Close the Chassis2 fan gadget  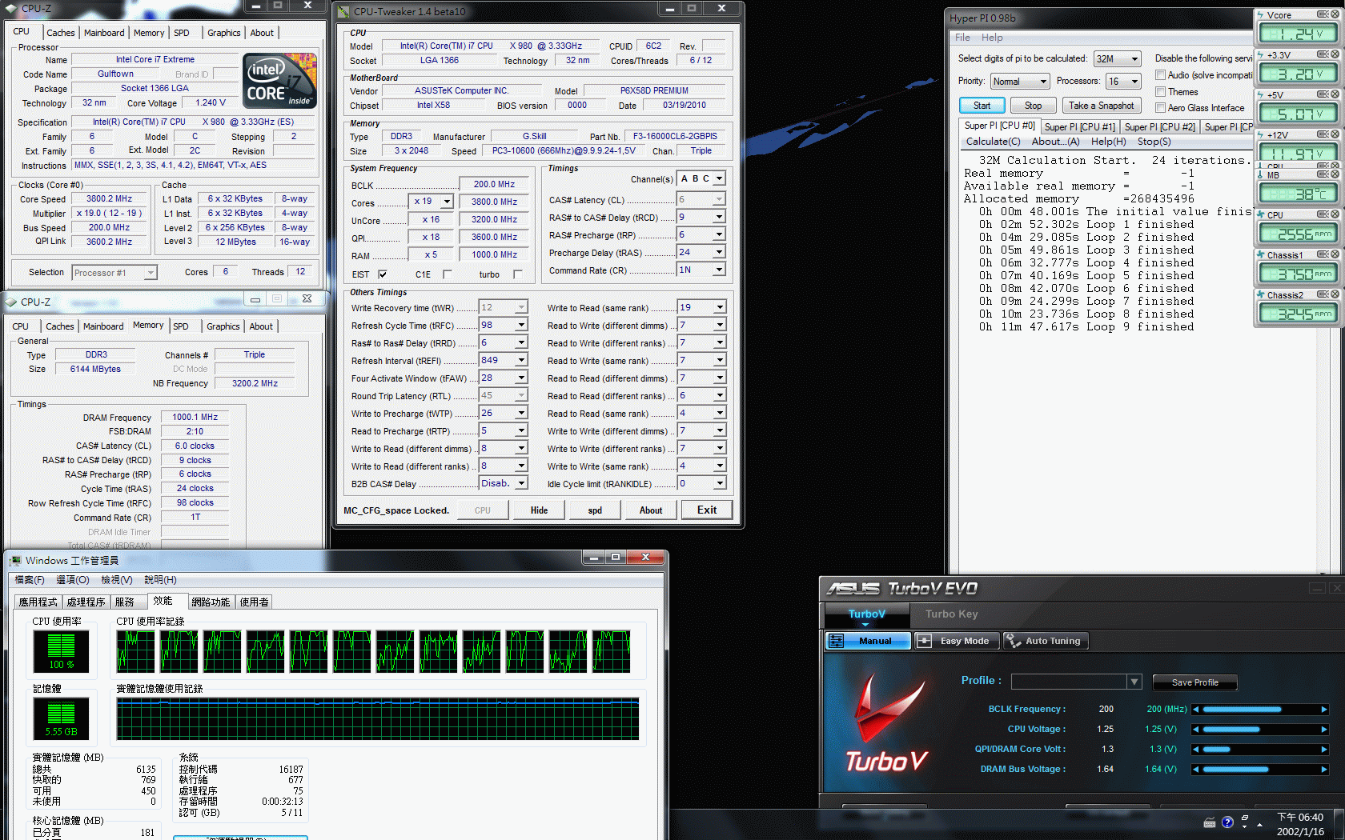[1335, 294]
